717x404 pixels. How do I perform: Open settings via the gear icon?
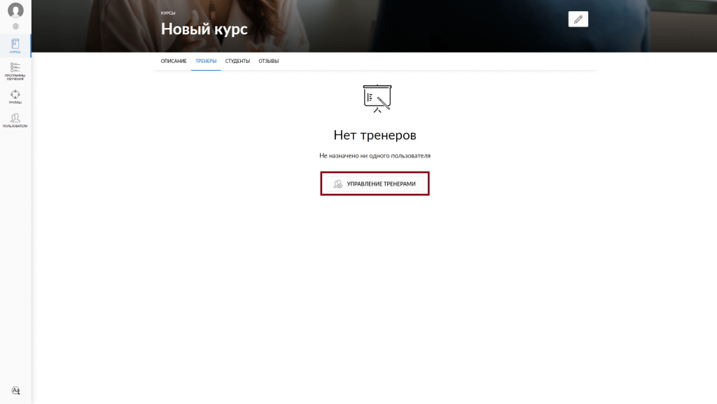[x=15, y=27]
